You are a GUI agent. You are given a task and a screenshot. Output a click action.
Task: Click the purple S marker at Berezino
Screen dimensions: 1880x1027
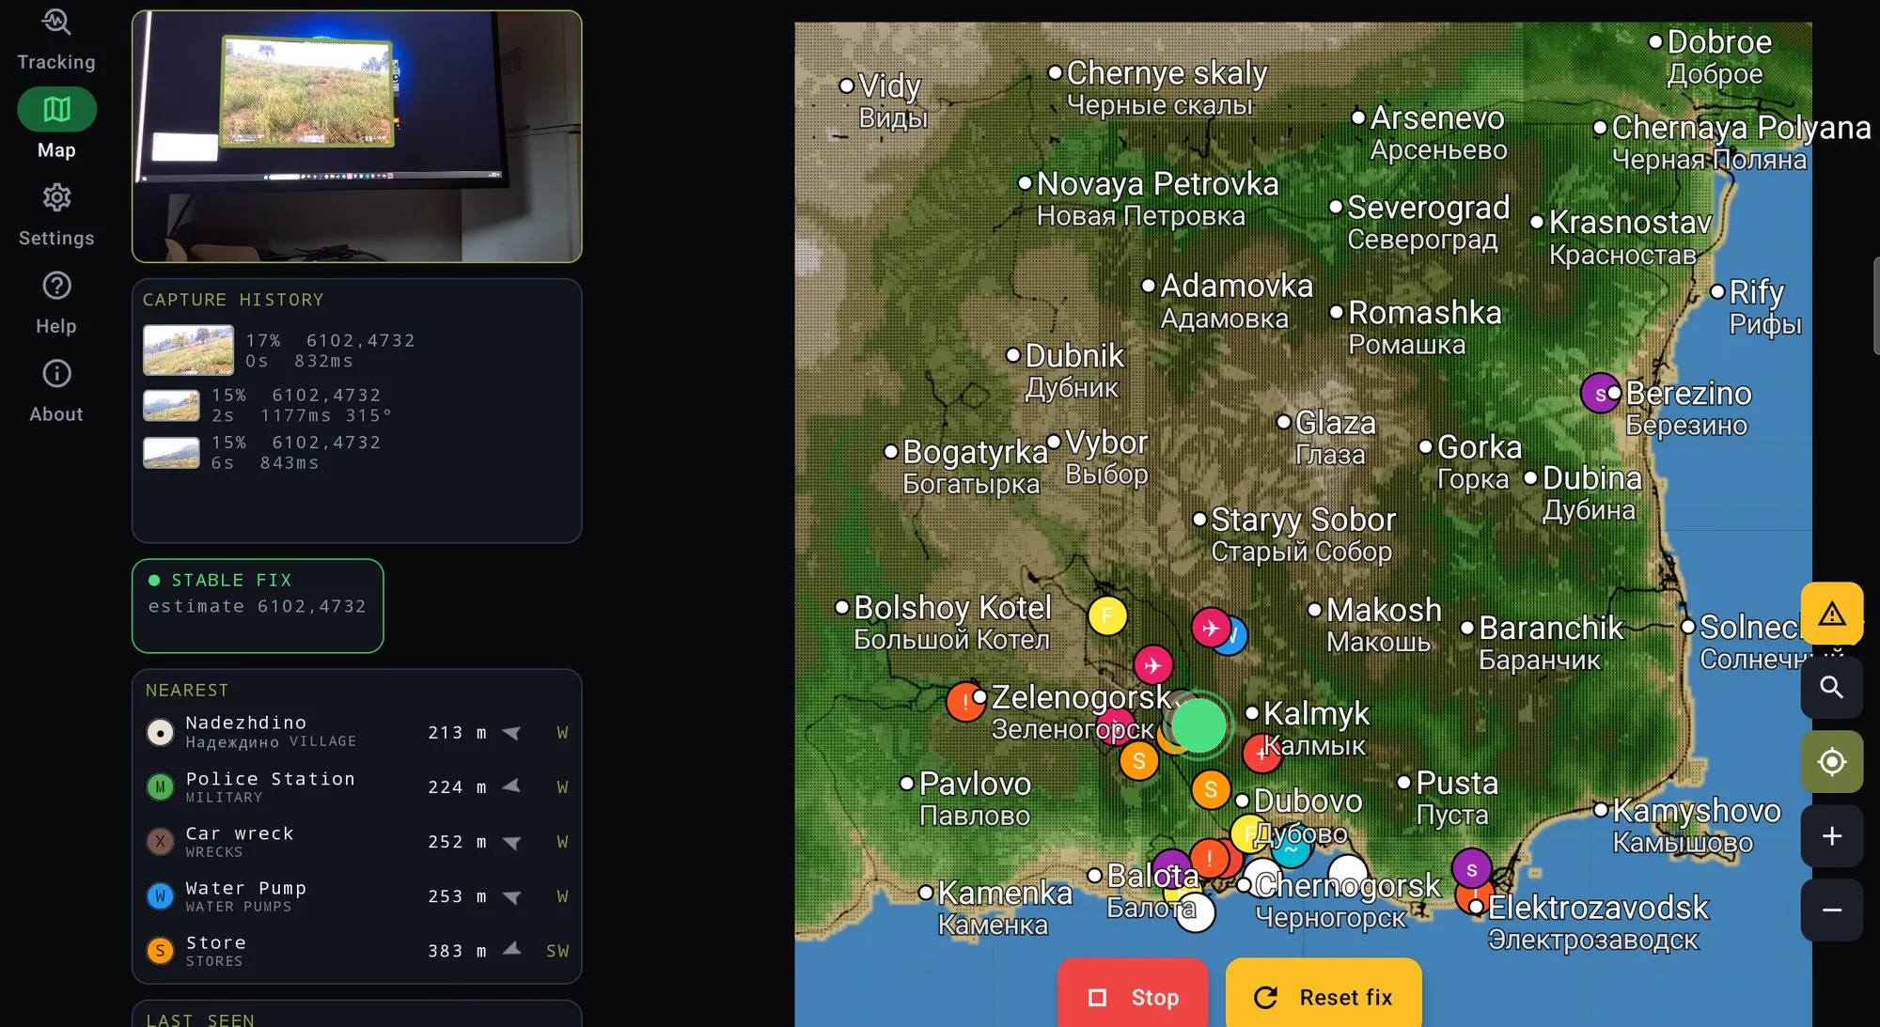coord(1600,394)
